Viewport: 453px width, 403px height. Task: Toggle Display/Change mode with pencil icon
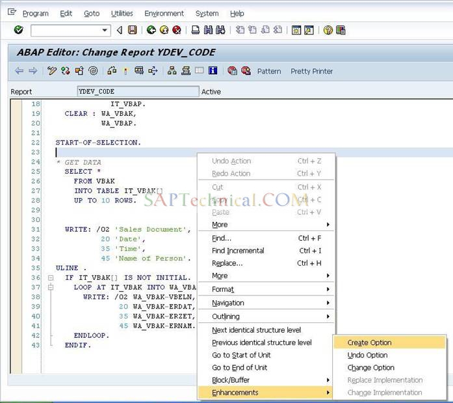click(x=52, y=71)
